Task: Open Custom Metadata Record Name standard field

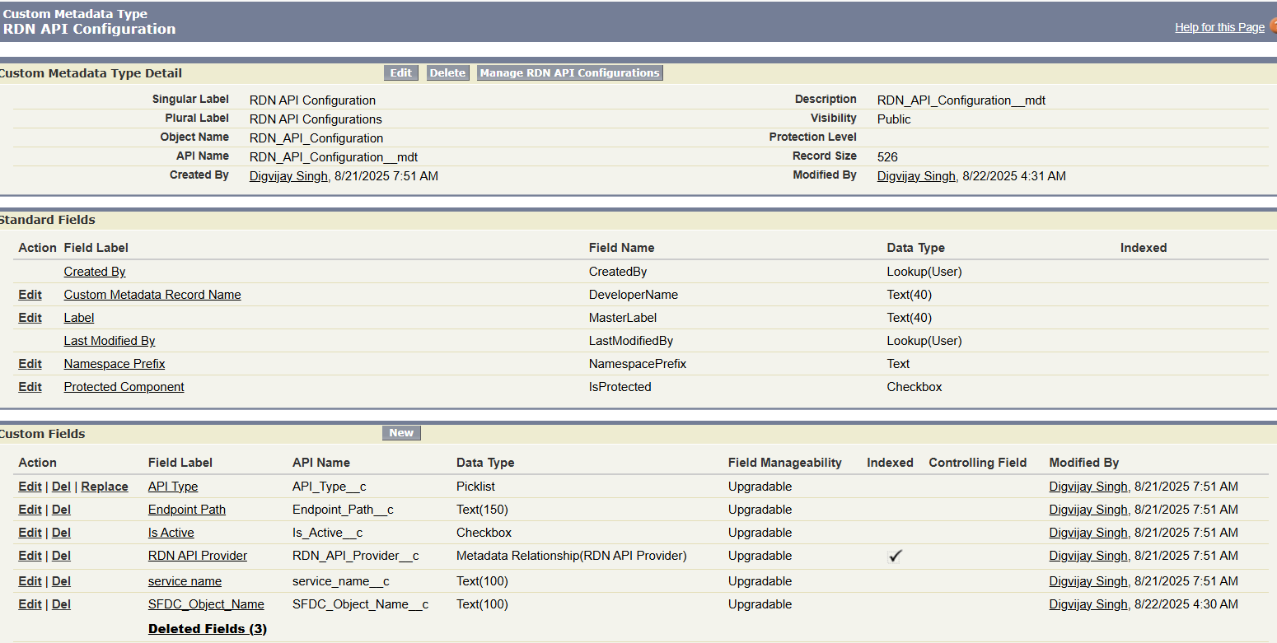Action: coord(152,295)
